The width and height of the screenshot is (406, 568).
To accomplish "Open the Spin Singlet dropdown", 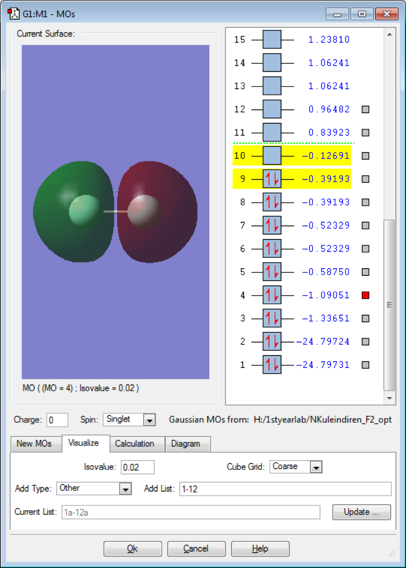I will click(149, 420).
